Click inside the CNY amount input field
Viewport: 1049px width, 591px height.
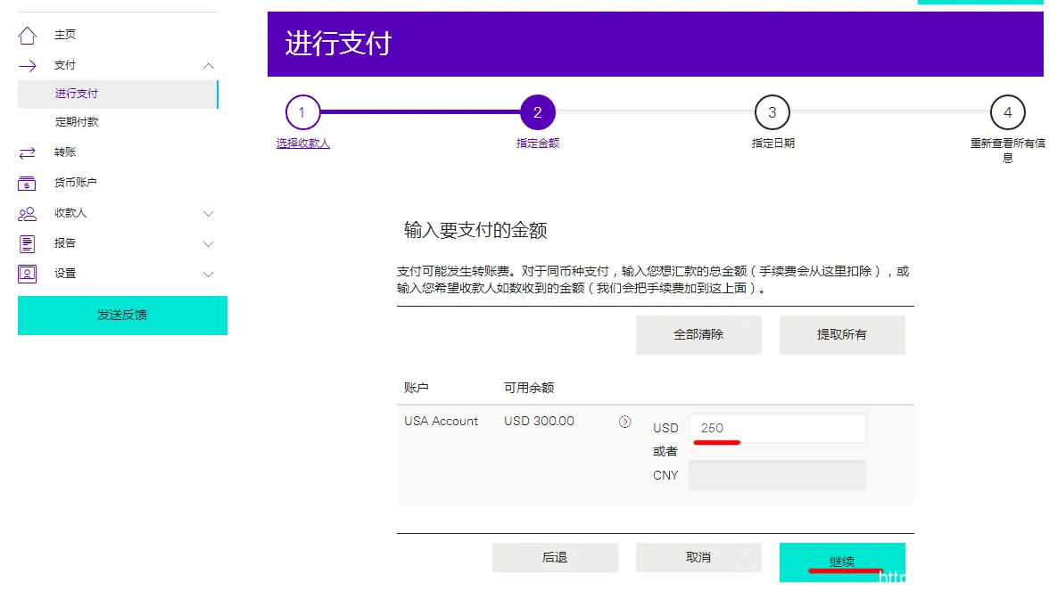[776, 474]
